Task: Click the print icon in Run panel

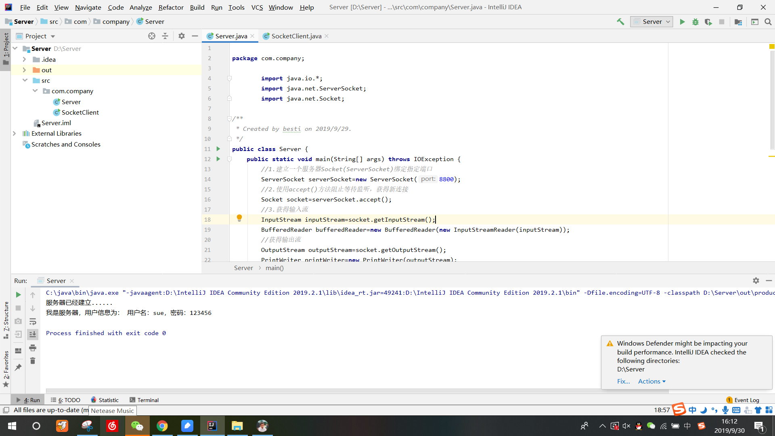Action: [33, 348]
